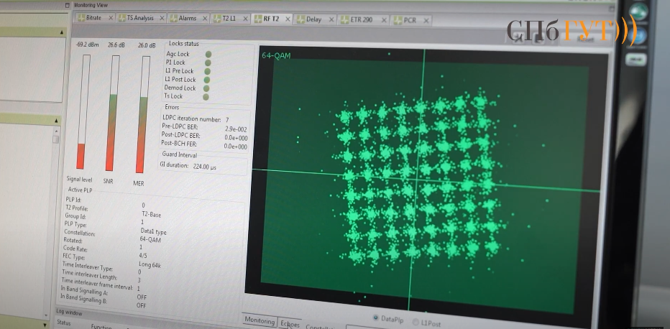Click the blue round sidebar icon

coord(638,36)
